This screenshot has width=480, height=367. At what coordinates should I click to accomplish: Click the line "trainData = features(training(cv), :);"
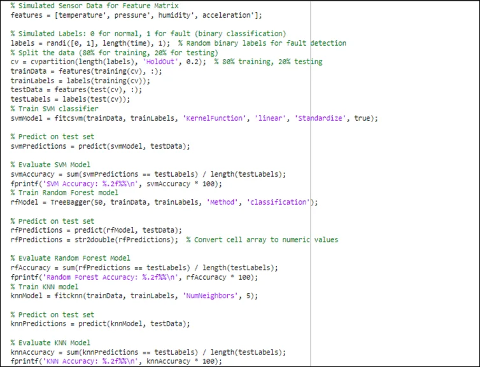click(x=87, y=71)
